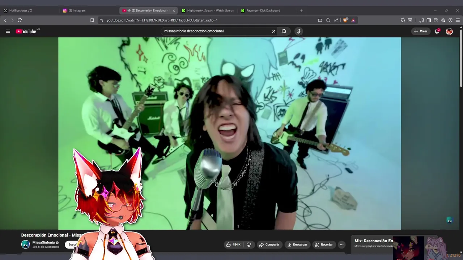
Task: Open the Brave VPN shield icon
Action: [450, 20]
